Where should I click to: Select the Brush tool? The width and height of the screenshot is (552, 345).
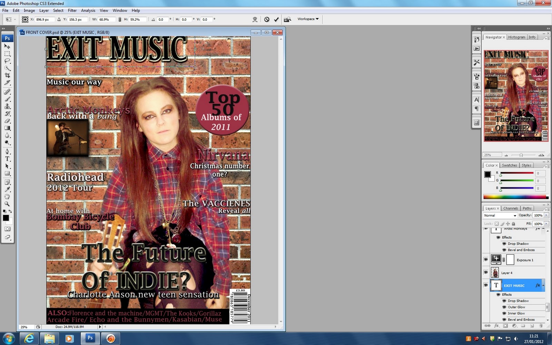click(x=7, y=99)
